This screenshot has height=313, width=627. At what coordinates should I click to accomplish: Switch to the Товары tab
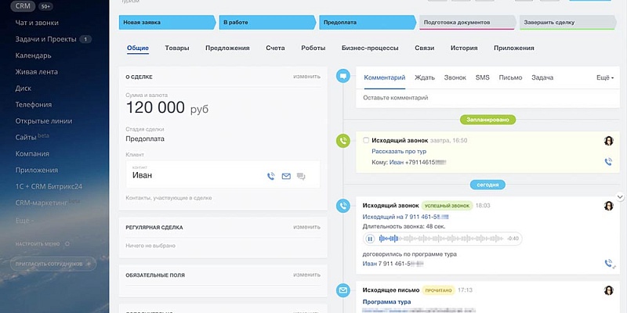tap(177, 49)
